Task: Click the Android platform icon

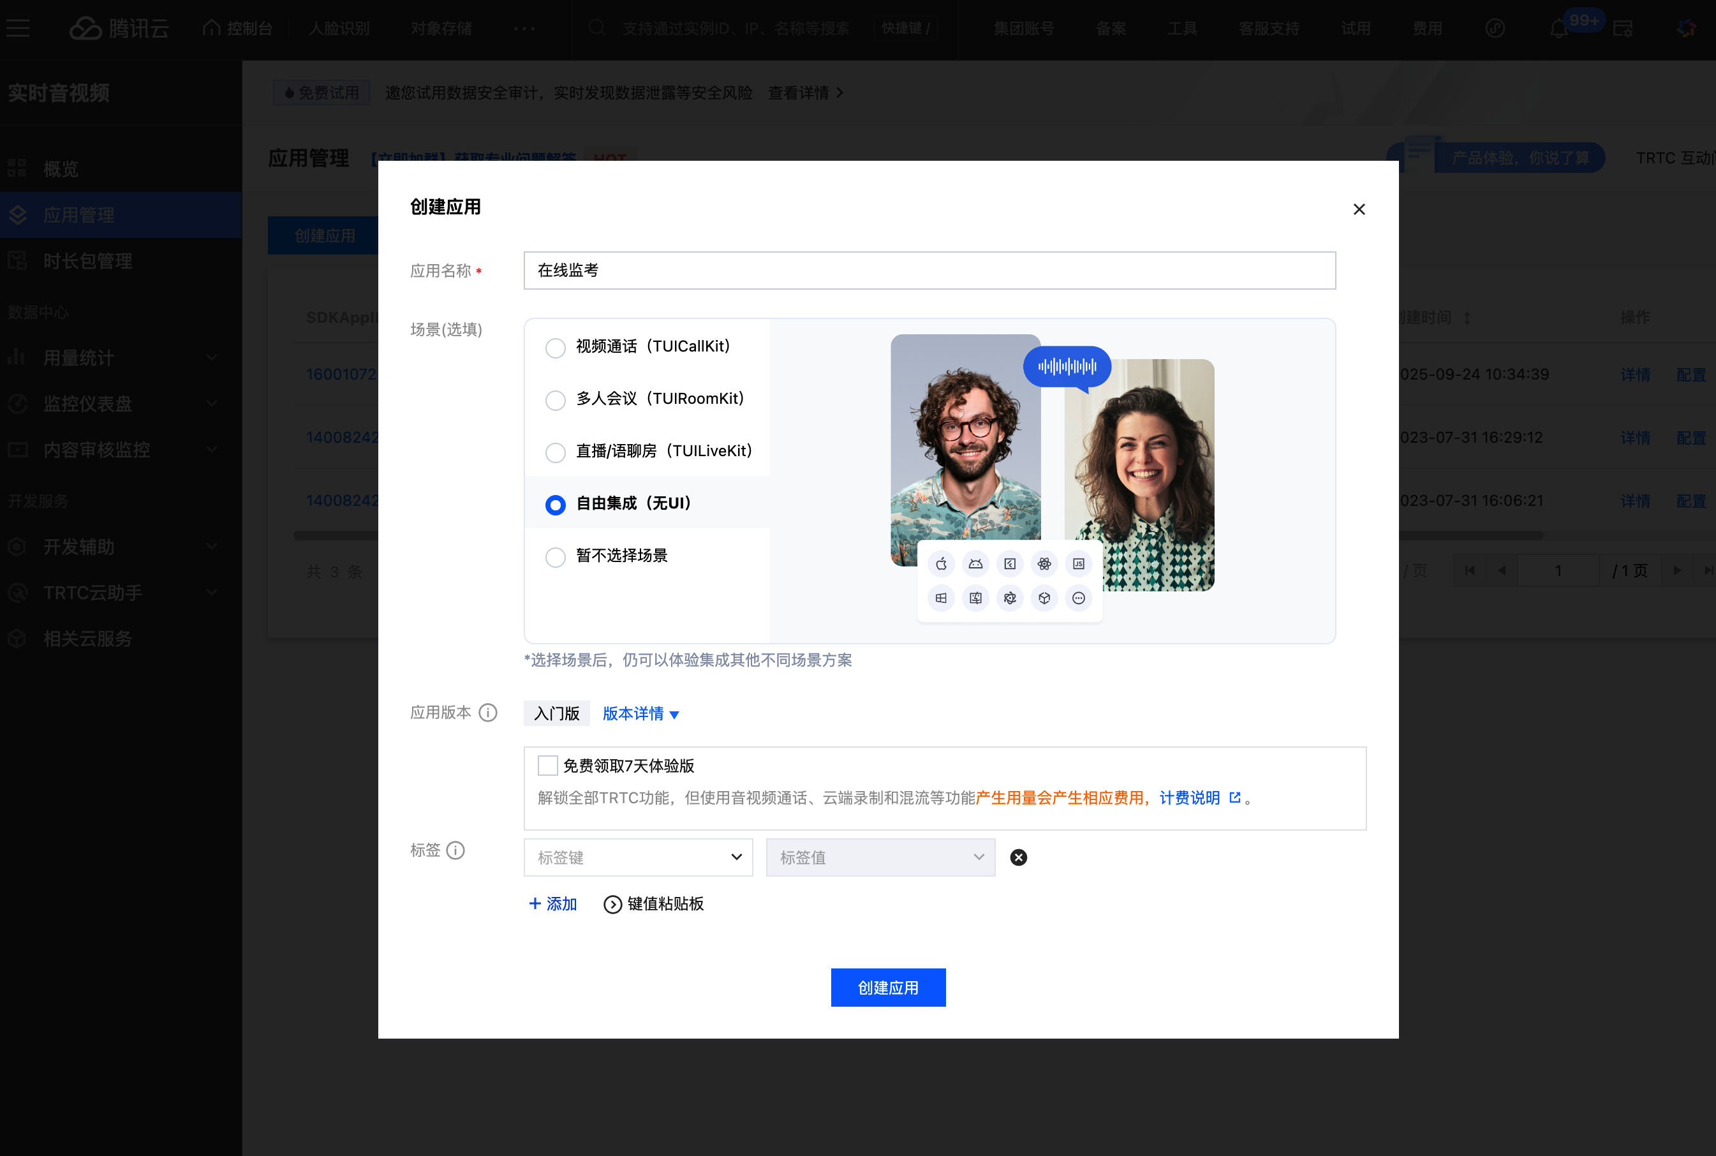Action: 975,564
